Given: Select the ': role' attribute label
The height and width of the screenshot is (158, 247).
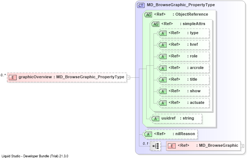Looking at the screenshot, I should coord(192,56).
